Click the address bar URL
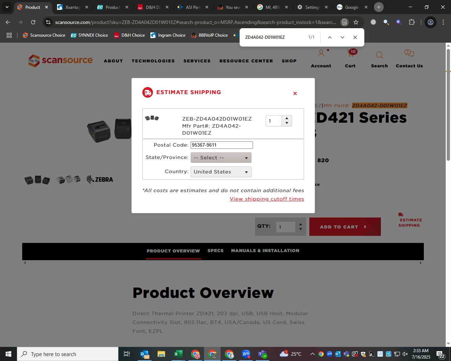Screen dimensions: 451x361 [x=196, y=22]
